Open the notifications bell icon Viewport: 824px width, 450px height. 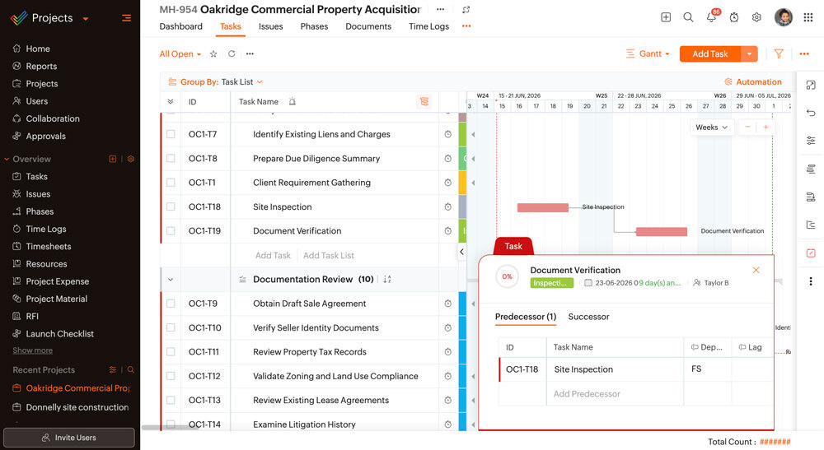(x=711, y=17)
